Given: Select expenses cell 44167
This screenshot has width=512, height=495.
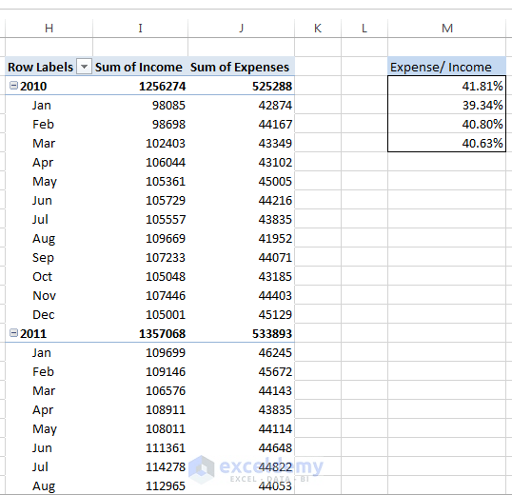Looking at the screenshot, I should coord(242,124).
